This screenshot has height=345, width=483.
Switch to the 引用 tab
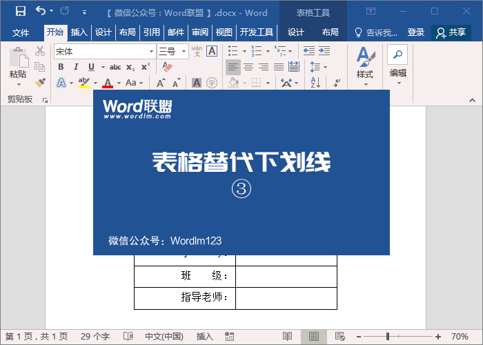152,32
